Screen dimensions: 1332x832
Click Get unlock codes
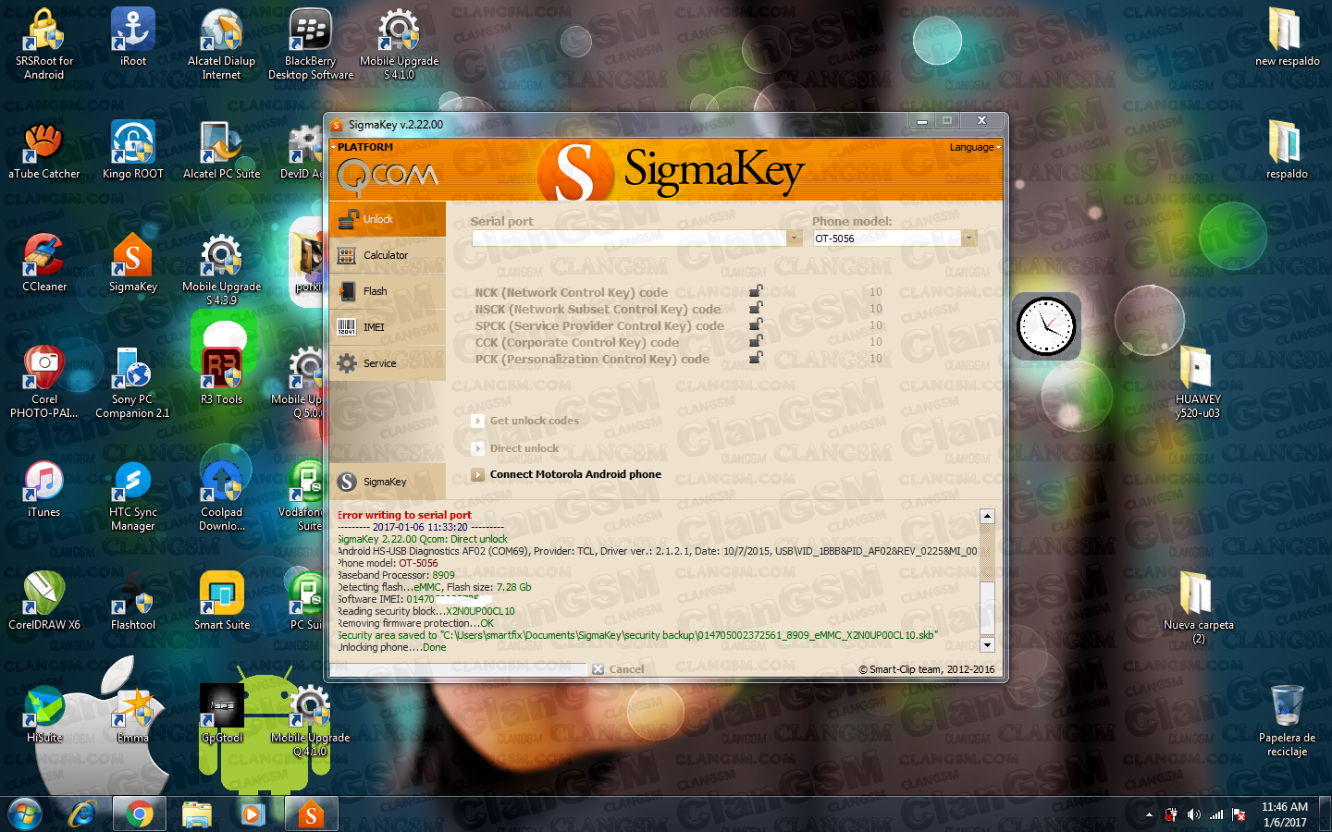point(525,421)
